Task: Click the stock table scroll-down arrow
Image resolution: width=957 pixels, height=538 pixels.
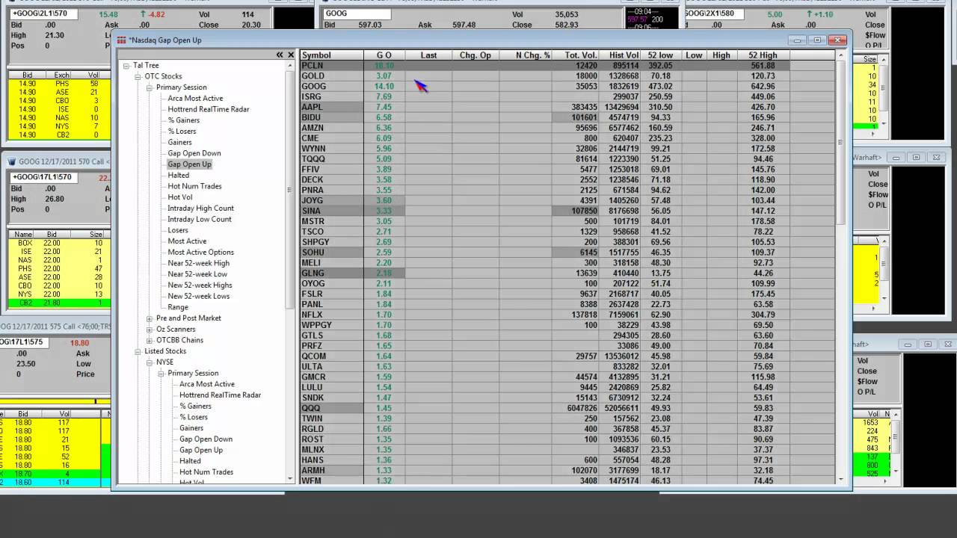Action: [x=840, y=479]
